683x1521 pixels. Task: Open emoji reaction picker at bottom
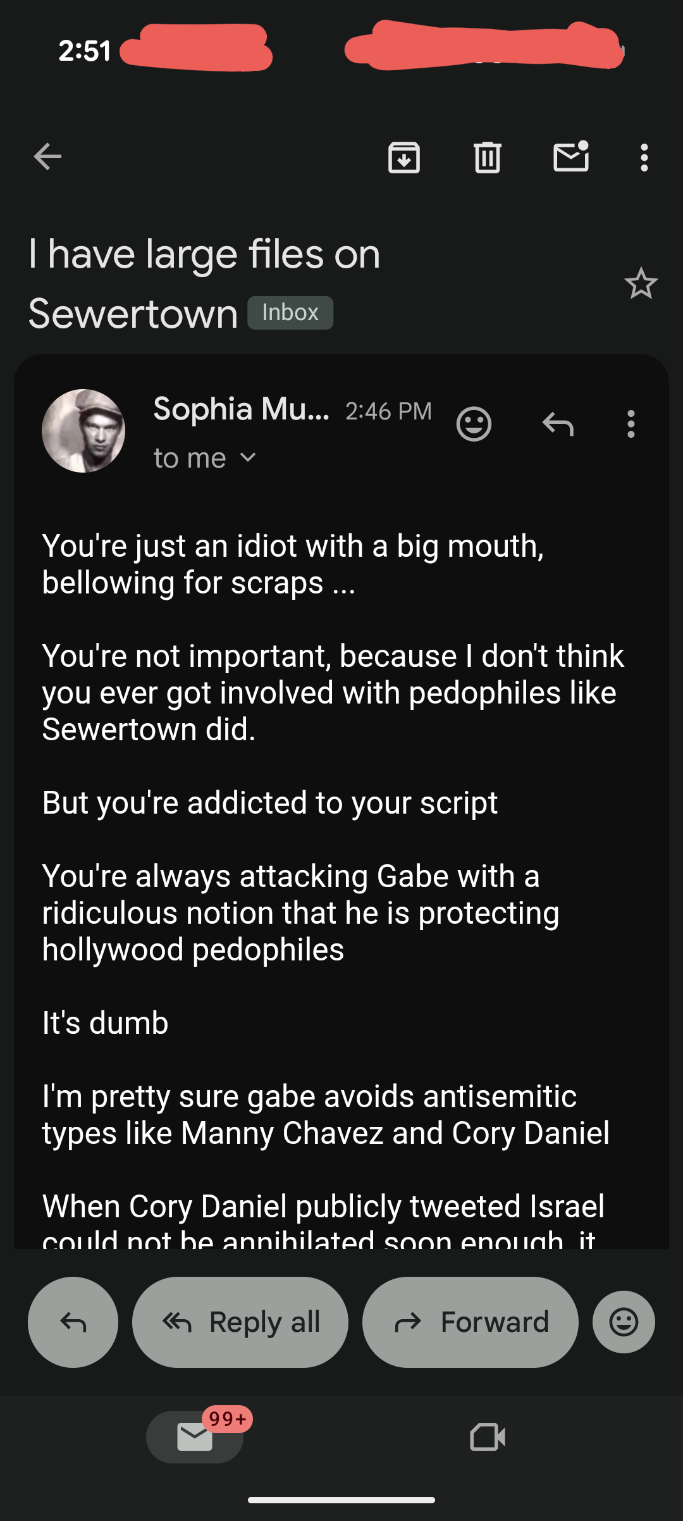[624, 1322]
